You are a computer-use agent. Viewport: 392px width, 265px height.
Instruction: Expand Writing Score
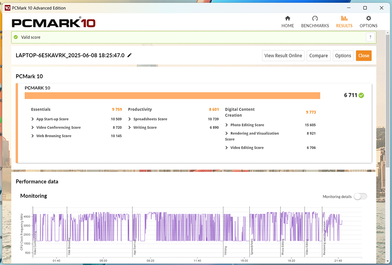(130, 127)
